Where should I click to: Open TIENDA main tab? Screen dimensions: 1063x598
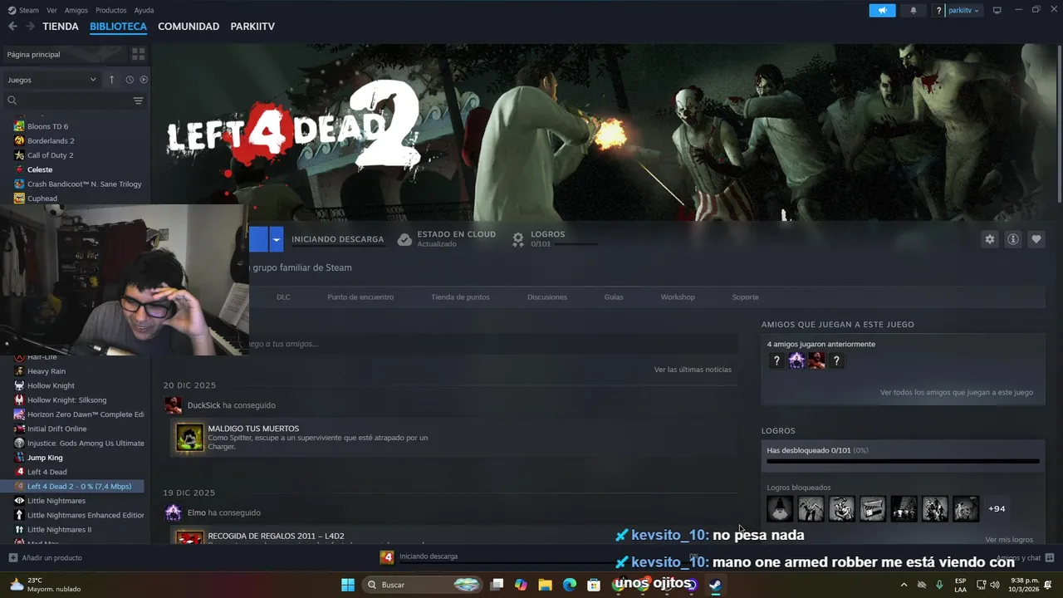[61, 27]
